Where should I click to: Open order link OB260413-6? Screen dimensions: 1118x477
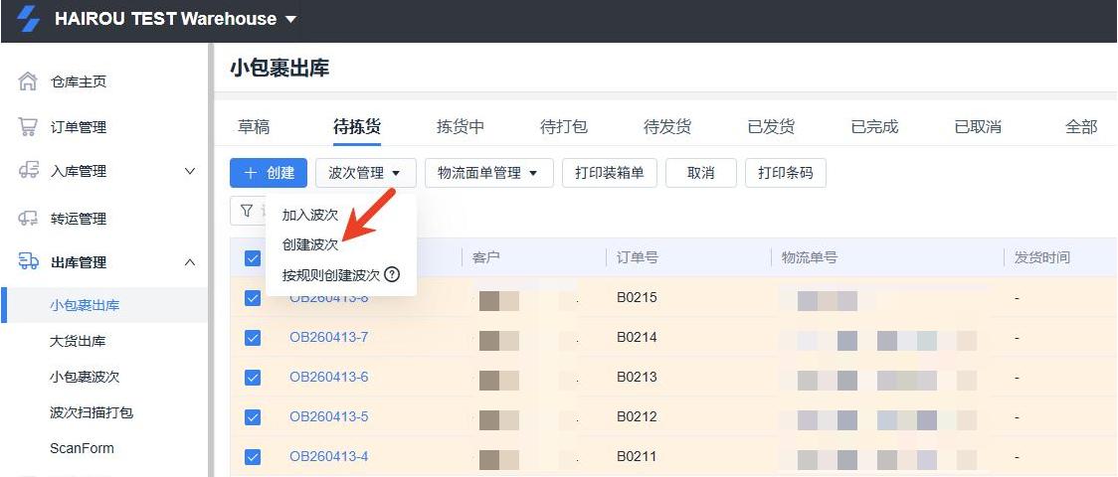(328, 378)
